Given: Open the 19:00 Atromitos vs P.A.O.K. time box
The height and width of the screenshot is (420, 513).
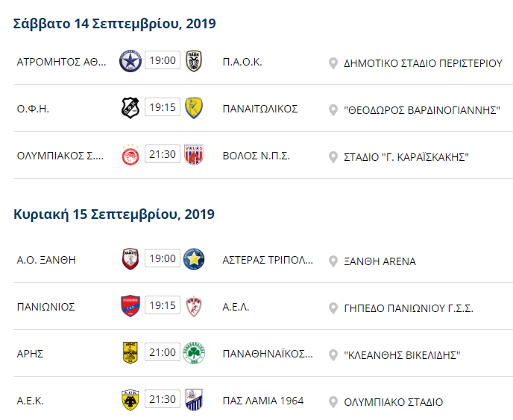Looking at the screenshot, I should point(163,60).
